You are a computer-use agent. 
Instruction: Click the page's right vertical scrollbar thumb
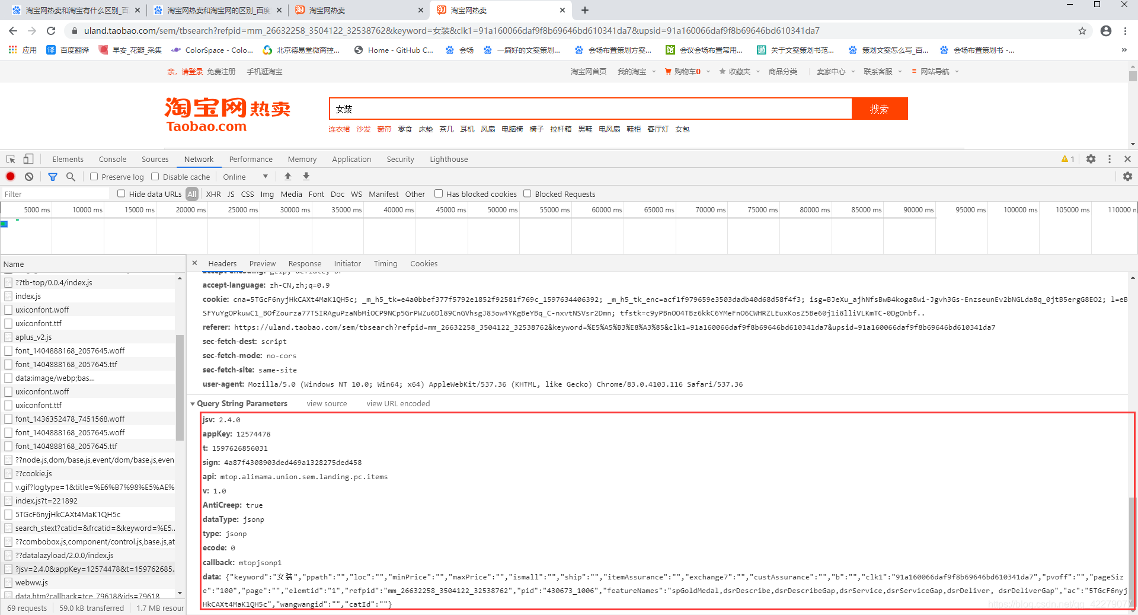point(1133,76)
